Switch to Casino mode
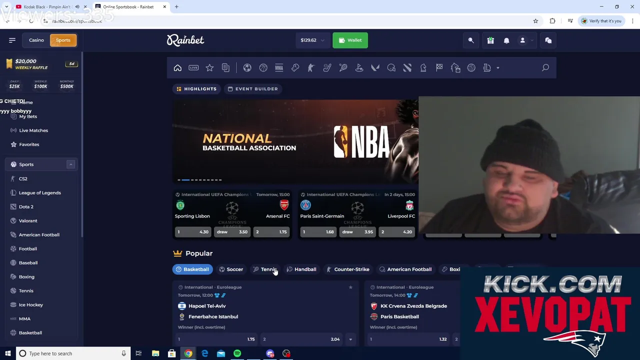 pos(36,40)
